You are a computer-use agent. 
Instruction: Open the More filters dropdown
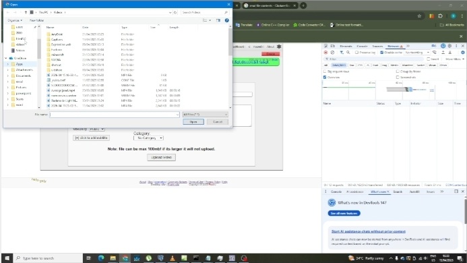(455, 59)
